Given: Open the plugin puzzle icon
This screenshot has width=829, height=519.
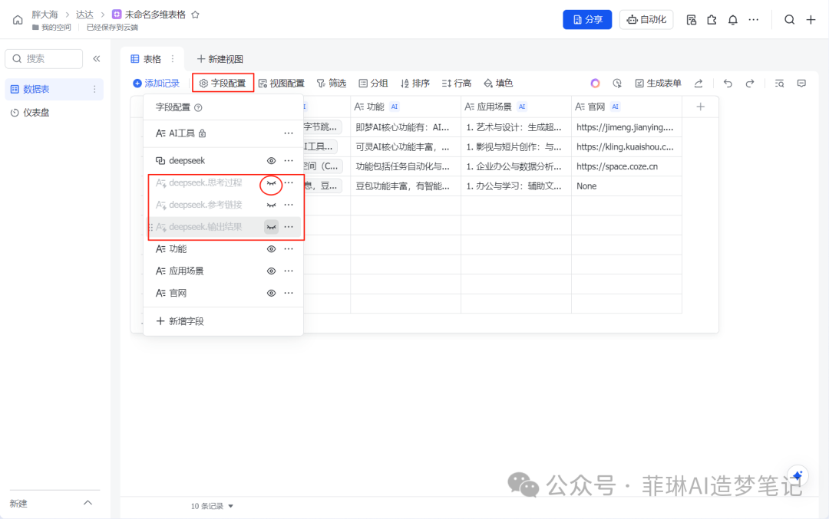Looking at the screenshot, I should click(x=712, y=20).
